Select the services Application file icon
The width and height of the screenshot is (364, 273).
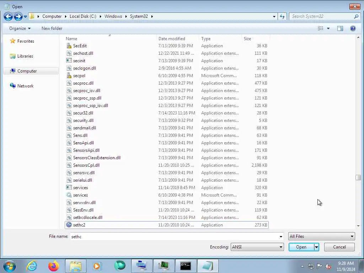(69, 188)
